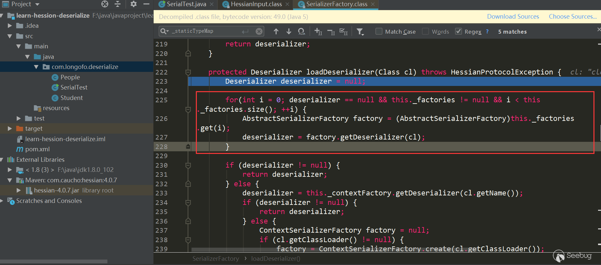Toggle the Words checkbox
The width and height of the screenshot is (601, 265).
coord(425,31)
